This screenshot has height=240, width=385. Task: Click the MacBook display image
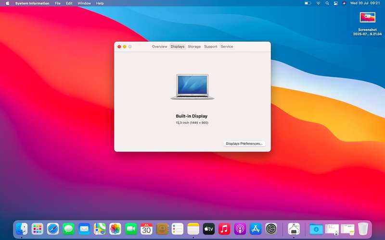coord(192,87)
